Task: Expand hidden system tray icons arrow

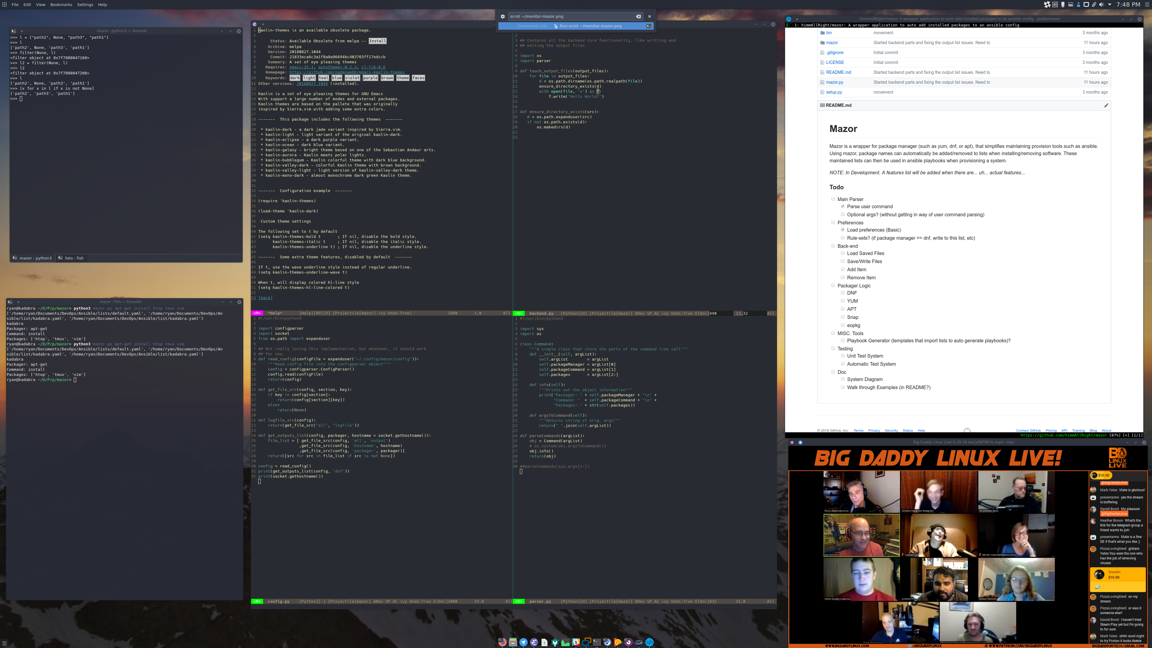Action: click(x=1109, y=4)
